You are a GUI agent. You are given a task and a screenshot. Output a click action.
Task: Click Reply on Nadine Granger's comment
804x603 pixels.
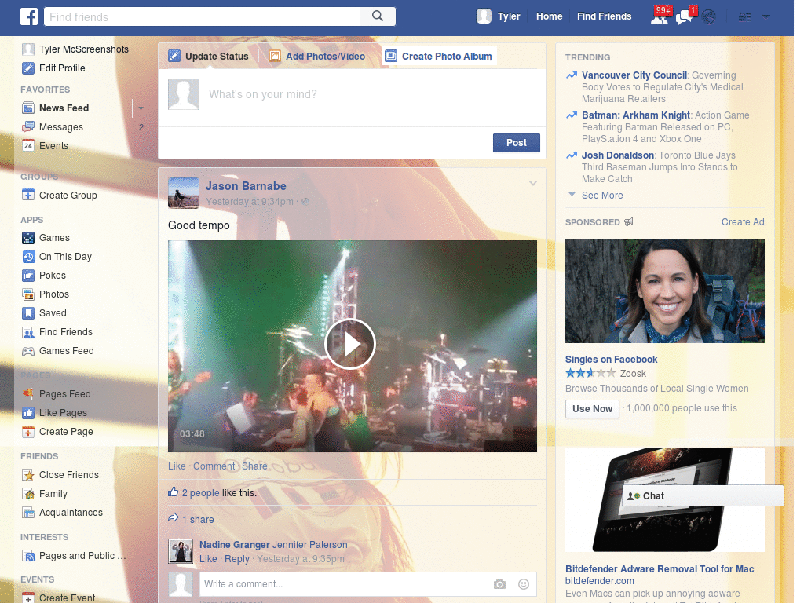tap(237, 559)
